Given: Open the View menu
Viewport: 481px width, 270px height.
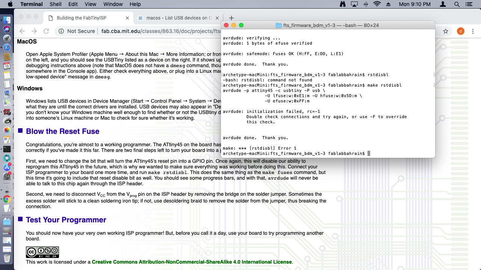Looking at the screenshot, I should click(x=91, y=4).
